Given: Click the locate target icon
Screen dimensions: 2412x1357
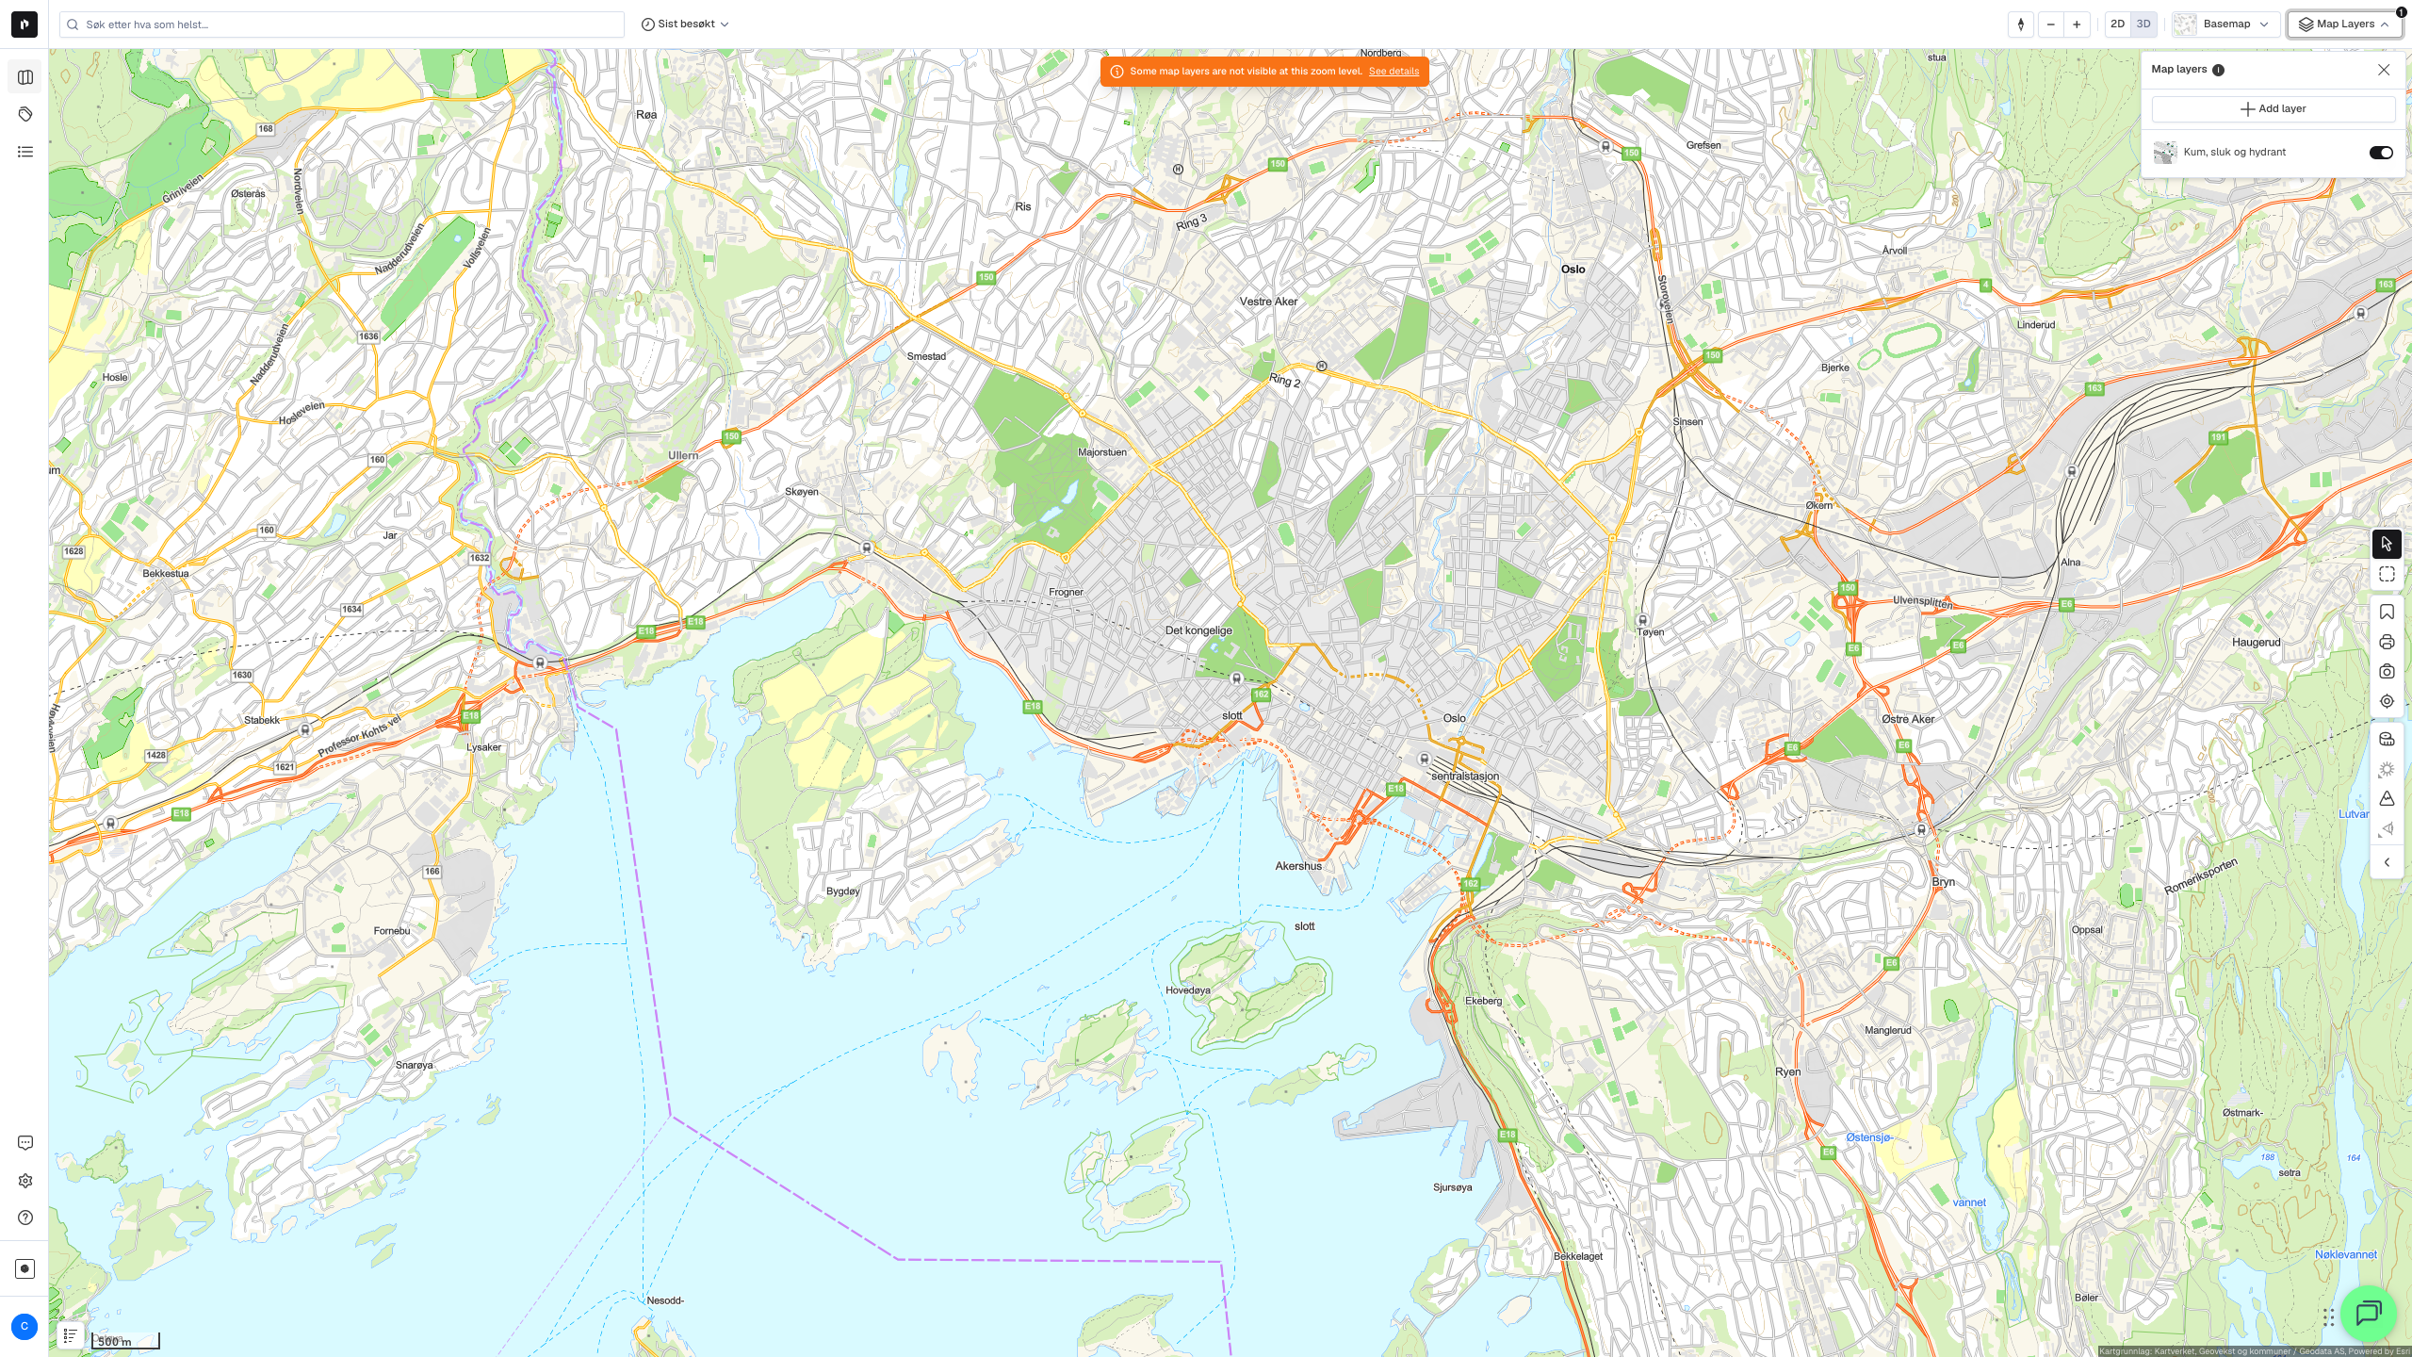Looking at the screenshot, I should pyautogui.click(x=2387, y=701).
